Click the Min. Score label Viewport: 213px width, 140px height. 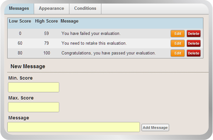tap(21, 78)
